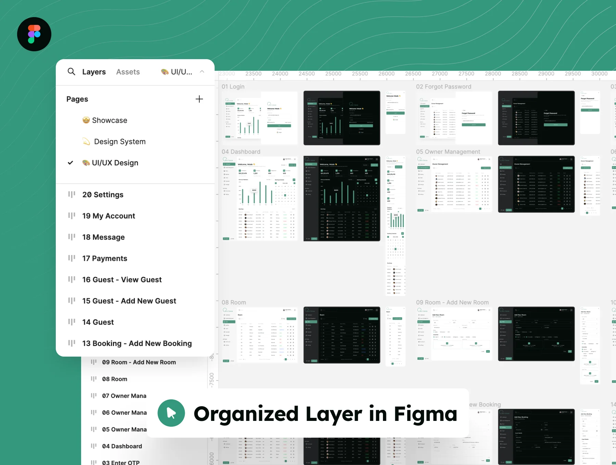The height and width of the screenshot is (465, 616).
Task: Open the Figma logo icon
Action: (x=34, y=34)
